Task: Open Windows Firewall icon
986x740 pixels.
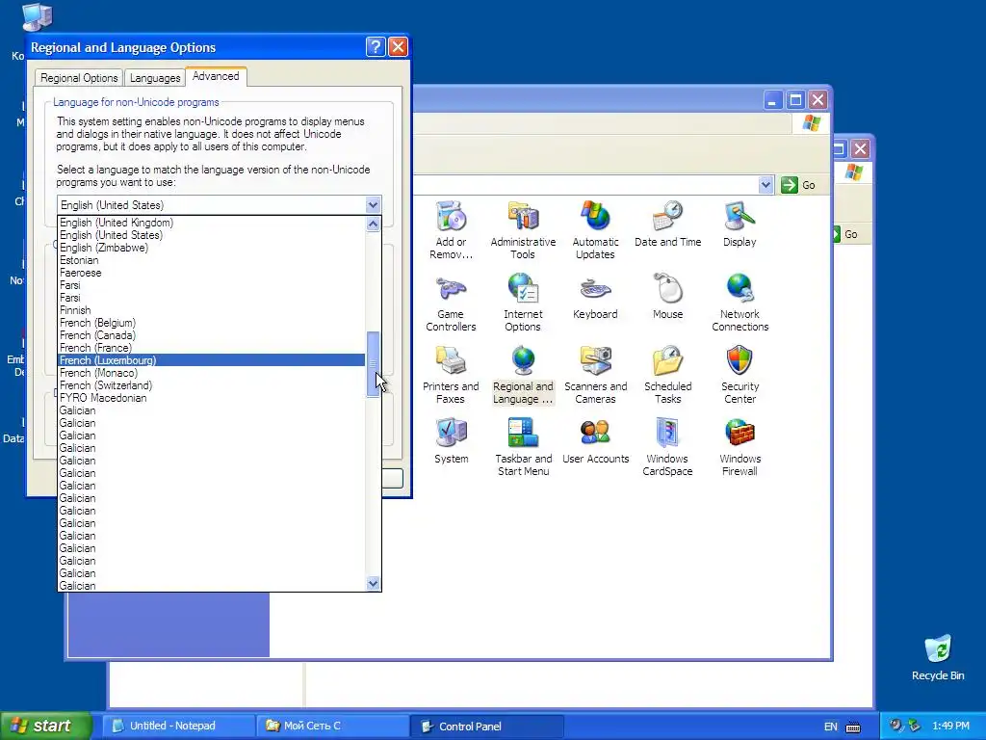Action: click(x=740, y=447)
